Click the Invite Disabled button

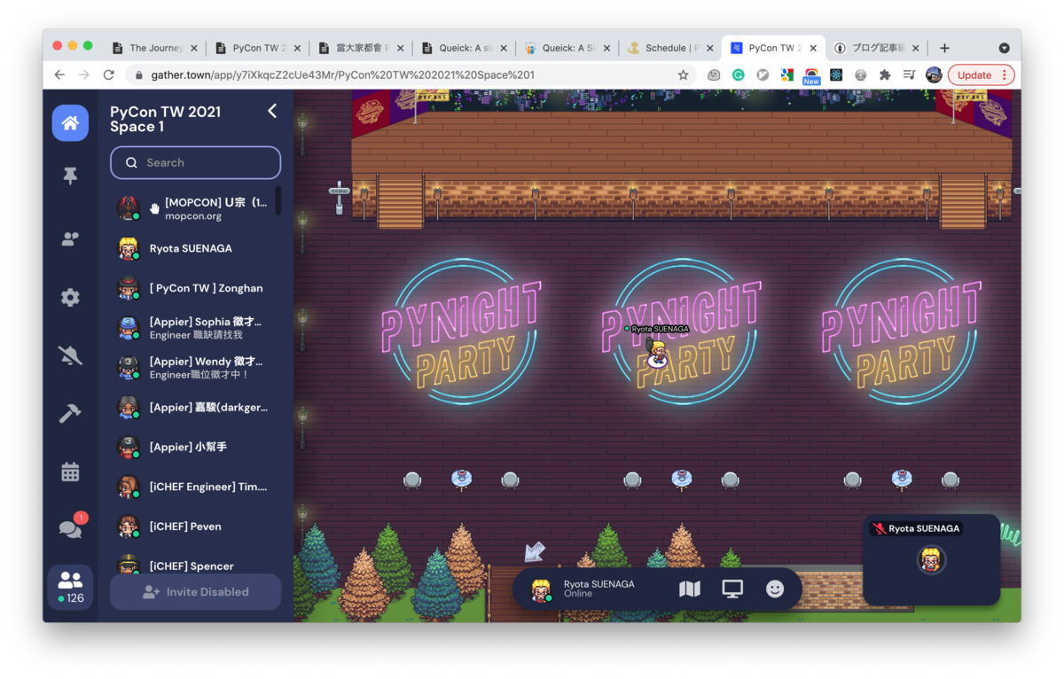coord(195,592)
